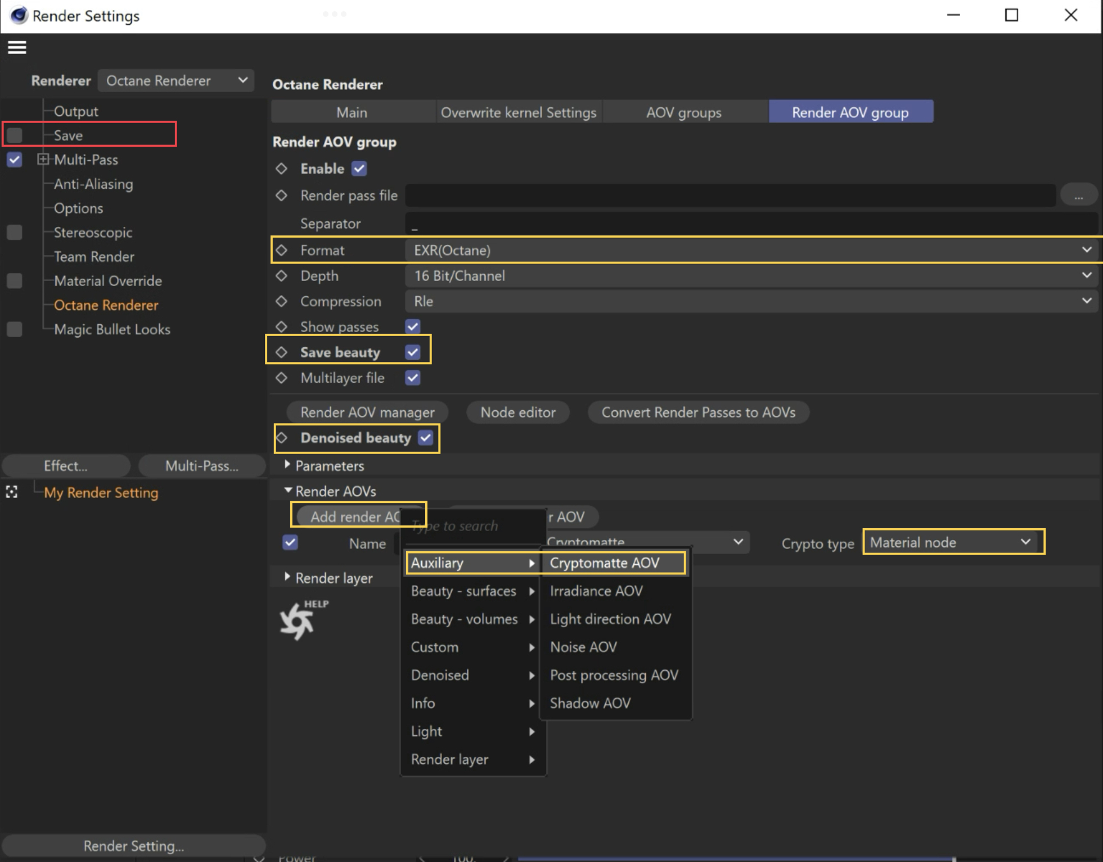Click the My Render Setting target icon
The image size is (1103, 862).
pos(12,492)
